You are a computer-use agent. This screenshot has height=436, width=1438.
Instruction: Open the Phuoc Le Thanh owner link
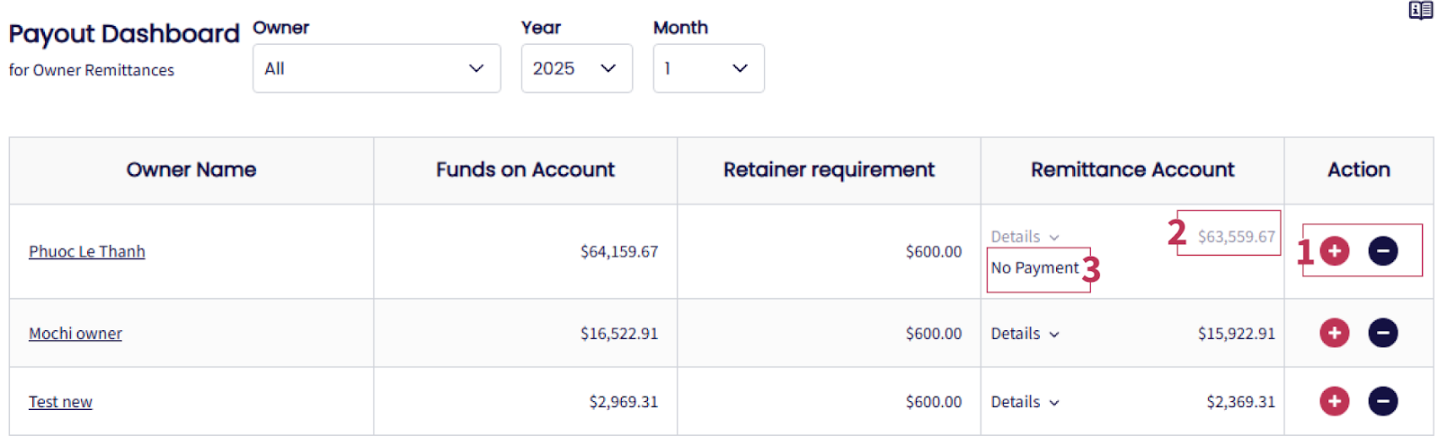[x=87, y=251]
